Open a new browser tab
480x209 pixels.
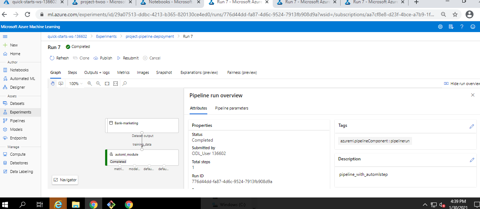point(416,2)
